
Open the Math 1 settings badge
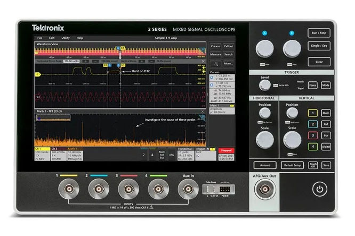(75, 154)
